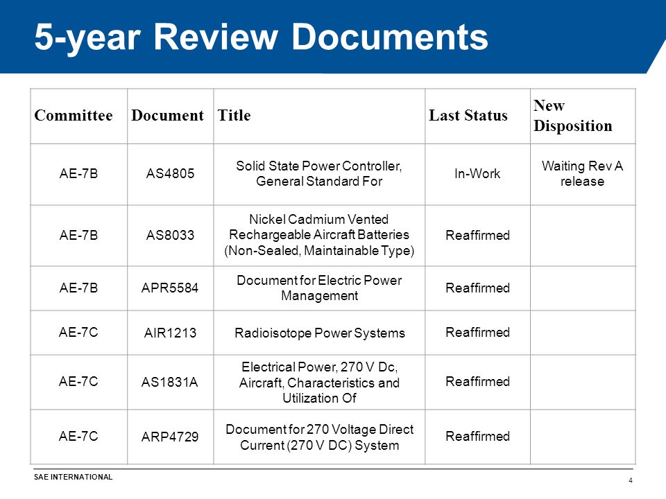Click the AE-7B cell in the APR5584 row

tap(78, 288)
